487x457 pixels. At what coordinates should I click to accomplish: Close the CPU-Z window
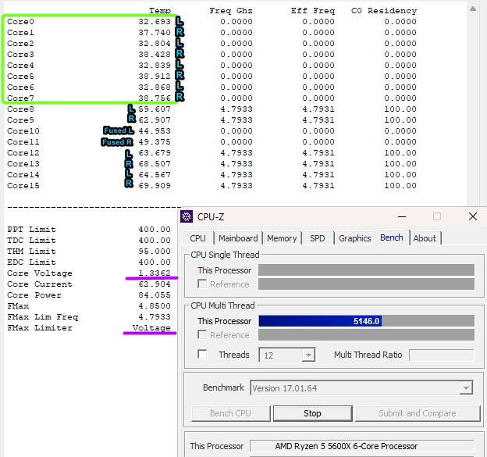[473, 216]
